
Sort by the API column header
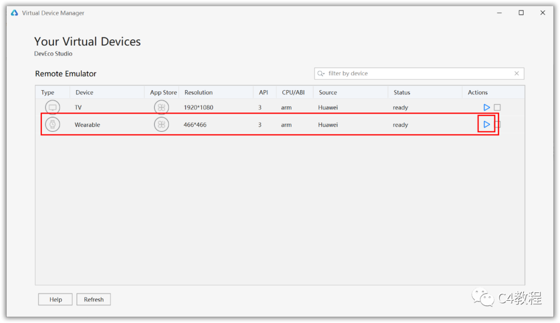click(x=264, y=92)
